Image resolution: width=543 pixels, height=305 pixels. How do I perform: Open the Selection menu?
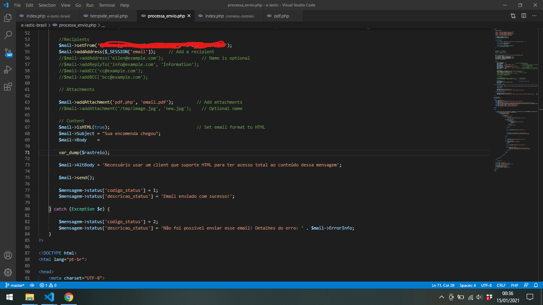click(47, 5)
